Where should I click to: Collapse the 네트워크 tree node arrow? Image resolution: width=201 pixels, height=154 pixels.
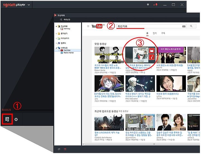click(56, 48)
